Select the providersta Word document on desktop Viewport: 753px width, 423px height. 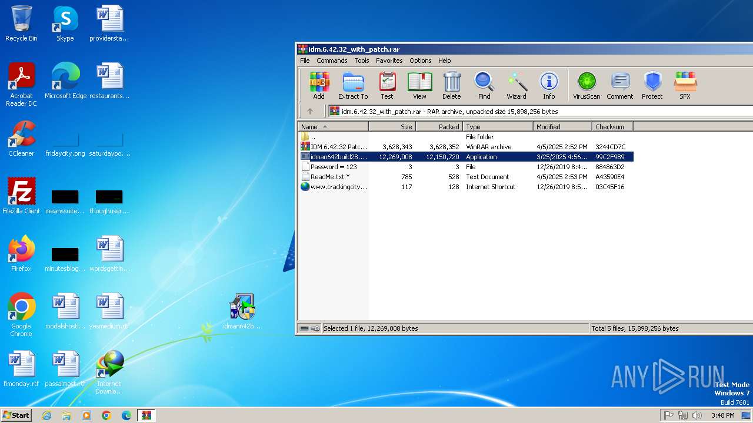point(109,23)
